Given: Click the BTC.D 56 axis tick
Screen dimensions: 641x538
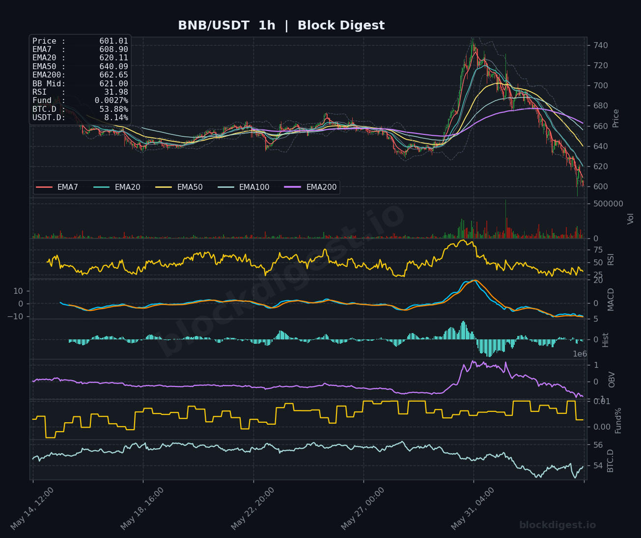Looking at the screenshot, I should [x=598, y=445].
